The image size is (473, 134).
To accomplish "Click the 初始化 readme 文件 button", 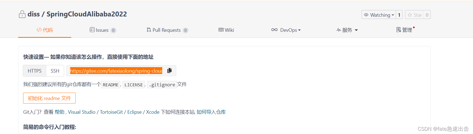I will click(x=49, y=98).
